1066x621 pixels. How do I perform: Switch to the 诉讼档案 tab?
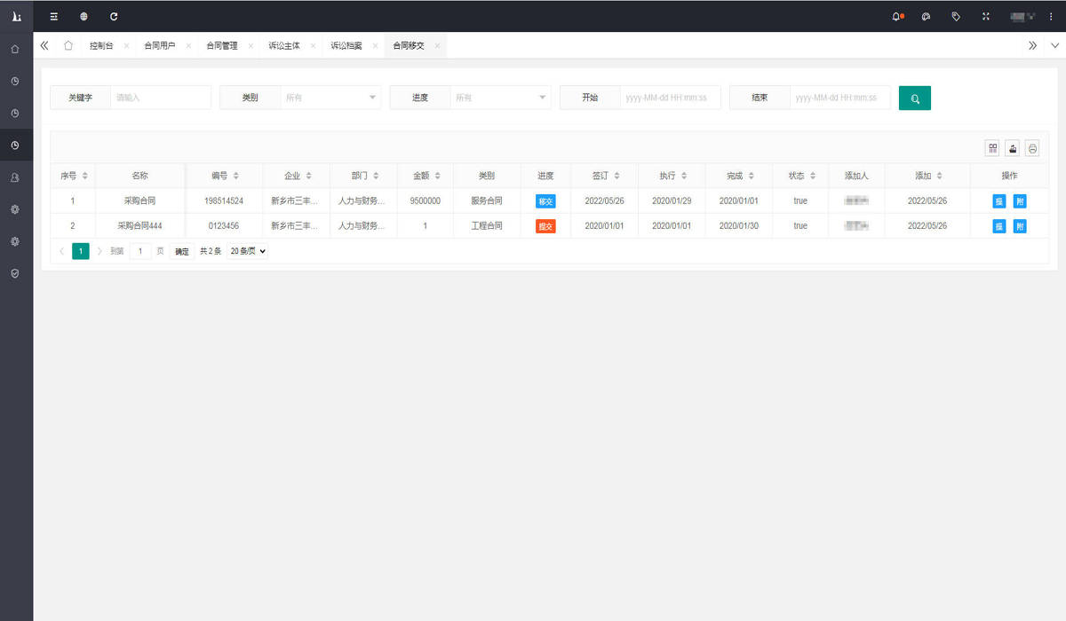point(346,45)
